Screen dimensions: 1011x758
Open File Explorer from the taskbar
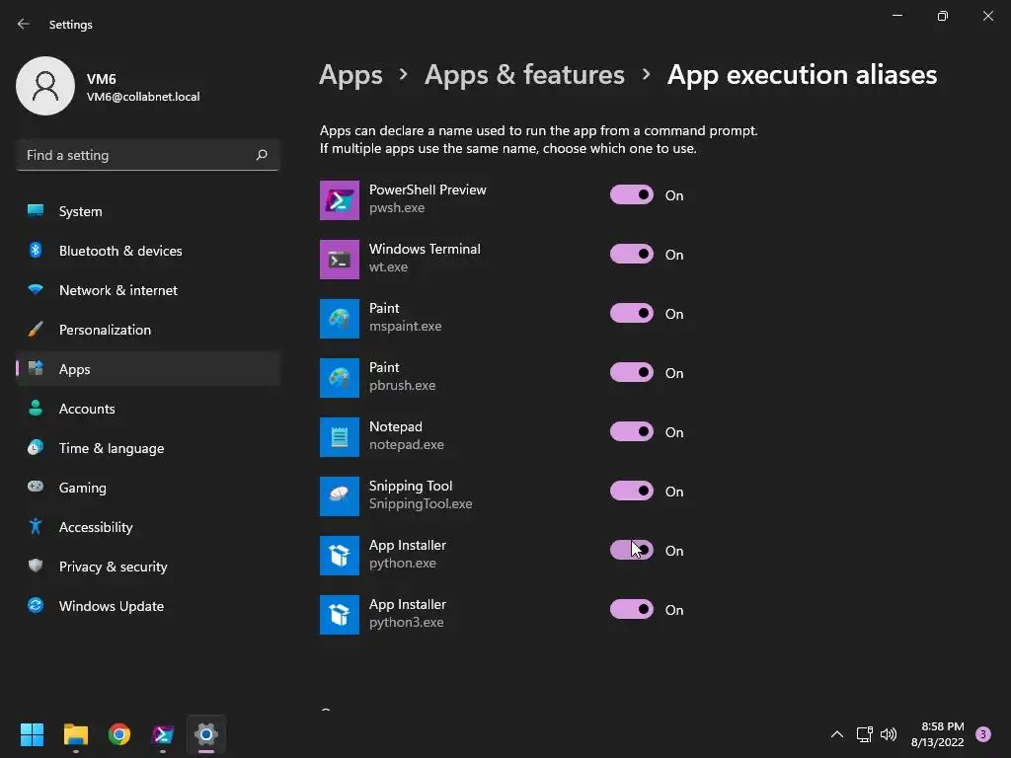[x=76, y=734]
